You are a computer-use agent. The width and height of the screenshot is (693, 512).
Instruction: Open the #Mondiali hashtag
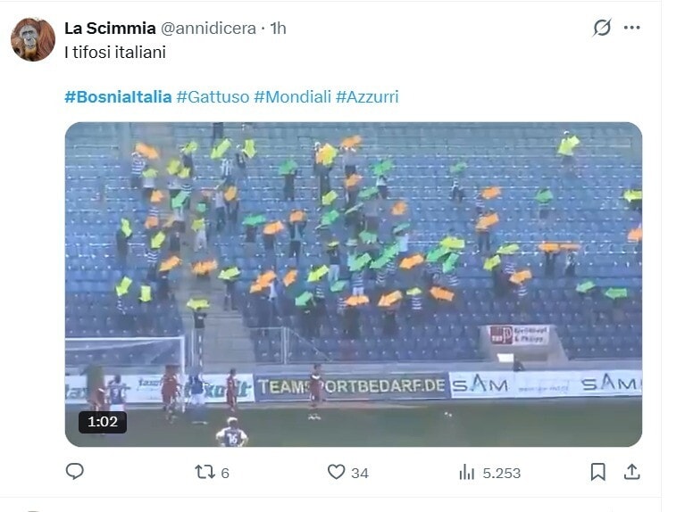(x=292, y=96)
